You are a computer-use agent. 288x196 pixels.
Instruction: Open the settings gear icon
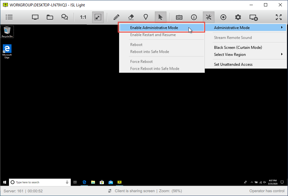pos(238,17)
